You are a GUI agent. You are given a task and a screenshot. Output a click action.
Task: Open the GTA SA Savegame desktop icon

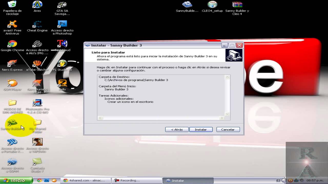[x=62, y=8]
